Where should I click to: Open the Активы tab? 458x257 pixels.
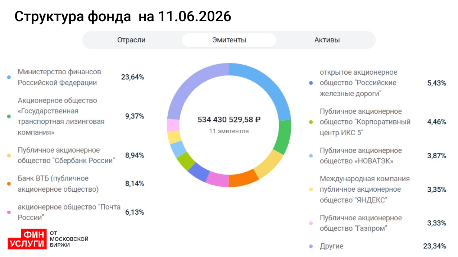tap(327, 40)
